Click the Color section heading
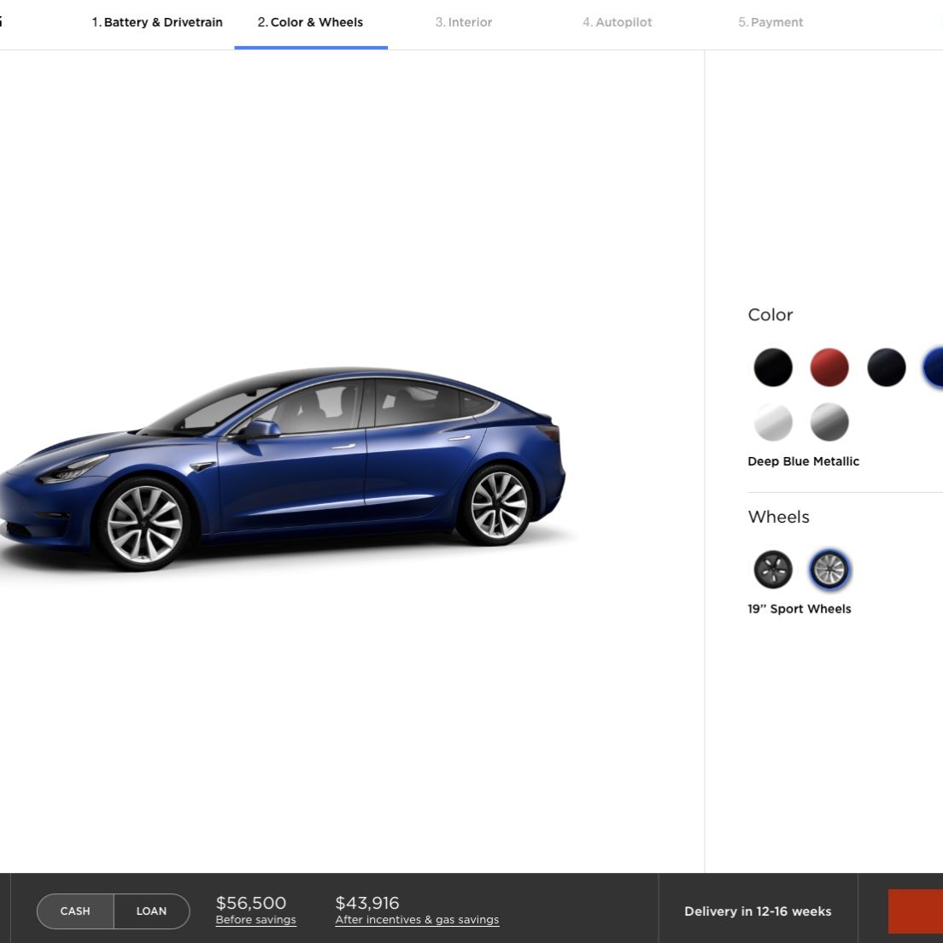This screenshot has height=943, width=943. (770, 314)
